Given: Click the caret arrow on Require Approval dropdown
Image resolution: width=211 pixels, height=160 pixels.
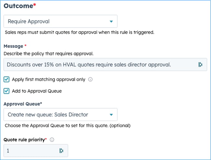Looking at the screenshot, I should pyautogui.click(x=111, y=21).
